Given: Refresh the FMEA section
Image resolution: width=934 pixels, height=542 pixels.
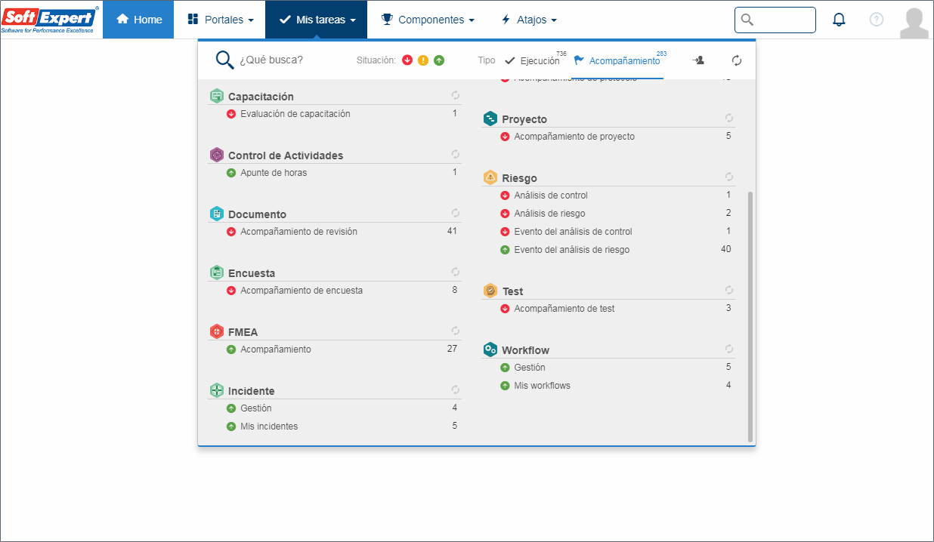Looking at the screenshot, I should tap(456, 331).
